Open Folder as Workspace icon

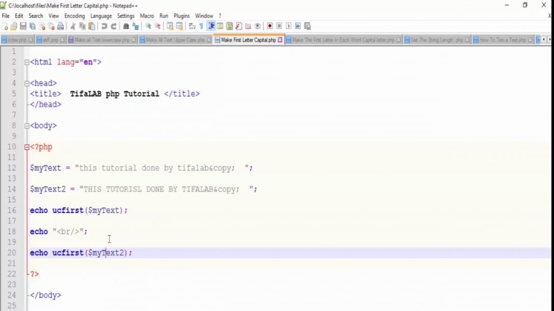pos(248,26)
